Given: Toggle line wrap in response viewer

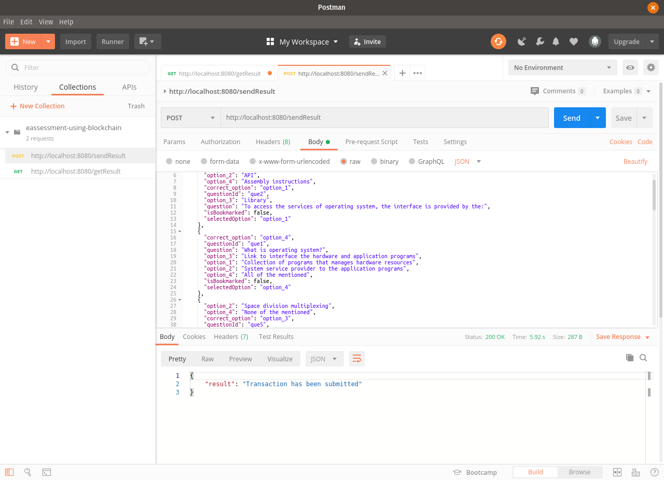Looking at the screenshot, I should (357, 359).
